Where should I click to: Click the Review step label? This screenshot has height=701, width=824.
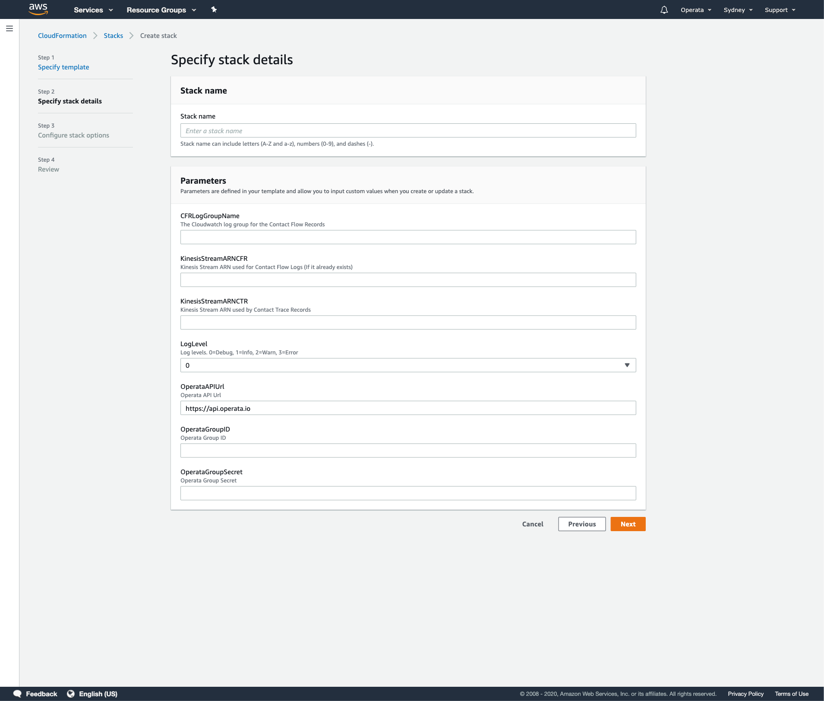(x=48, y=169)
